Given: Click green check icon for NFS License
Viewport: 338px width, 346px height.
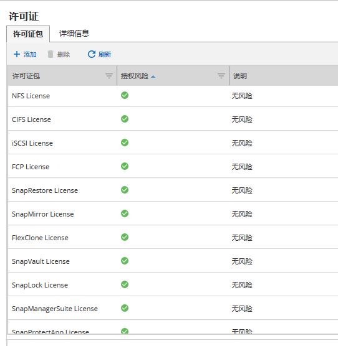Looking at the screenshot, I should point(125,95).
